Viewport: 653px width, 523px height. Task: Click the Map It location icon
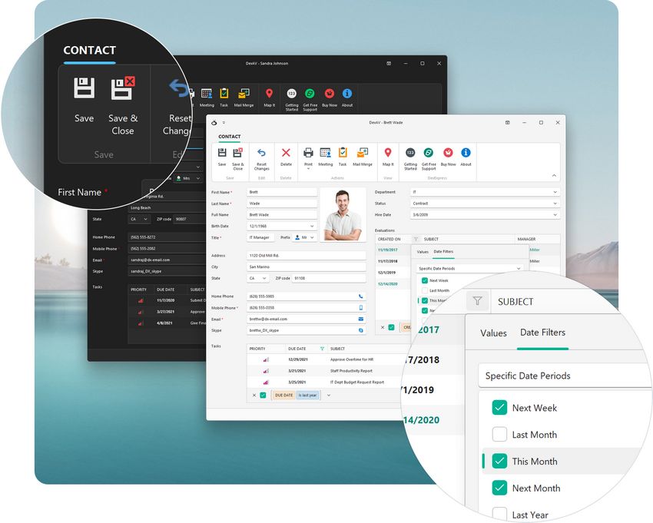(388, 154)
